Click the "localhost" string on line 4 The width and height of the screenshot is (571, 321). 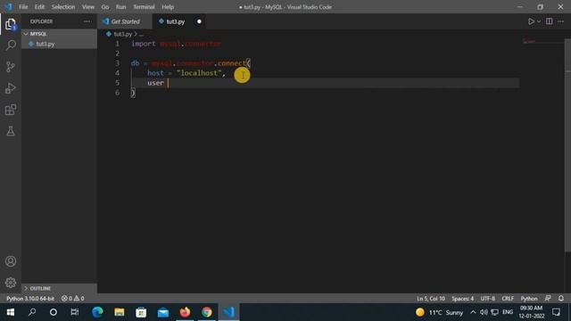199,73
